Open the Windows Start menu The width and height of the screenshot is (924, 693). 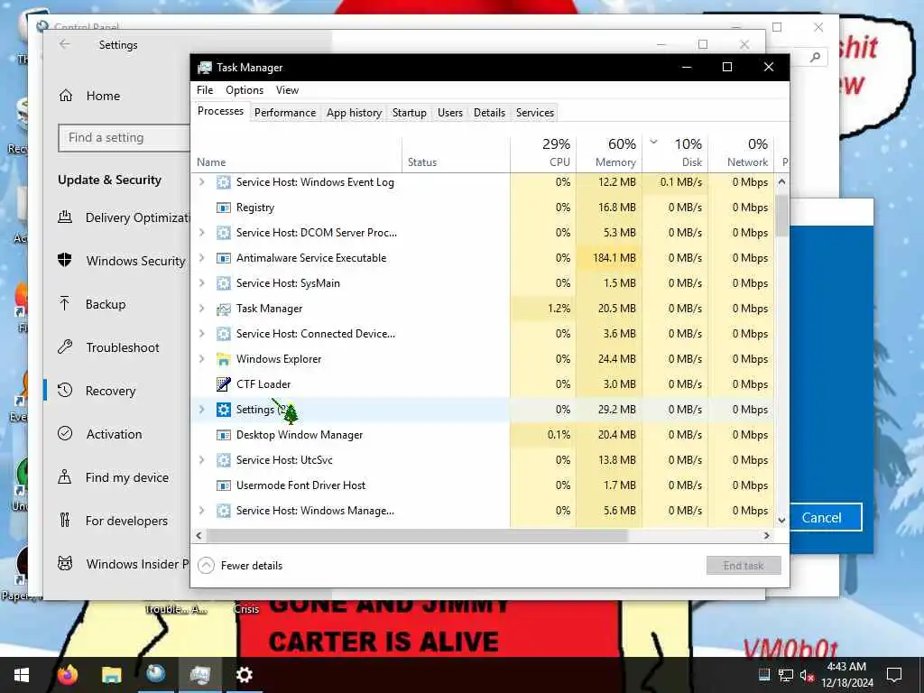tap(22, 675)
